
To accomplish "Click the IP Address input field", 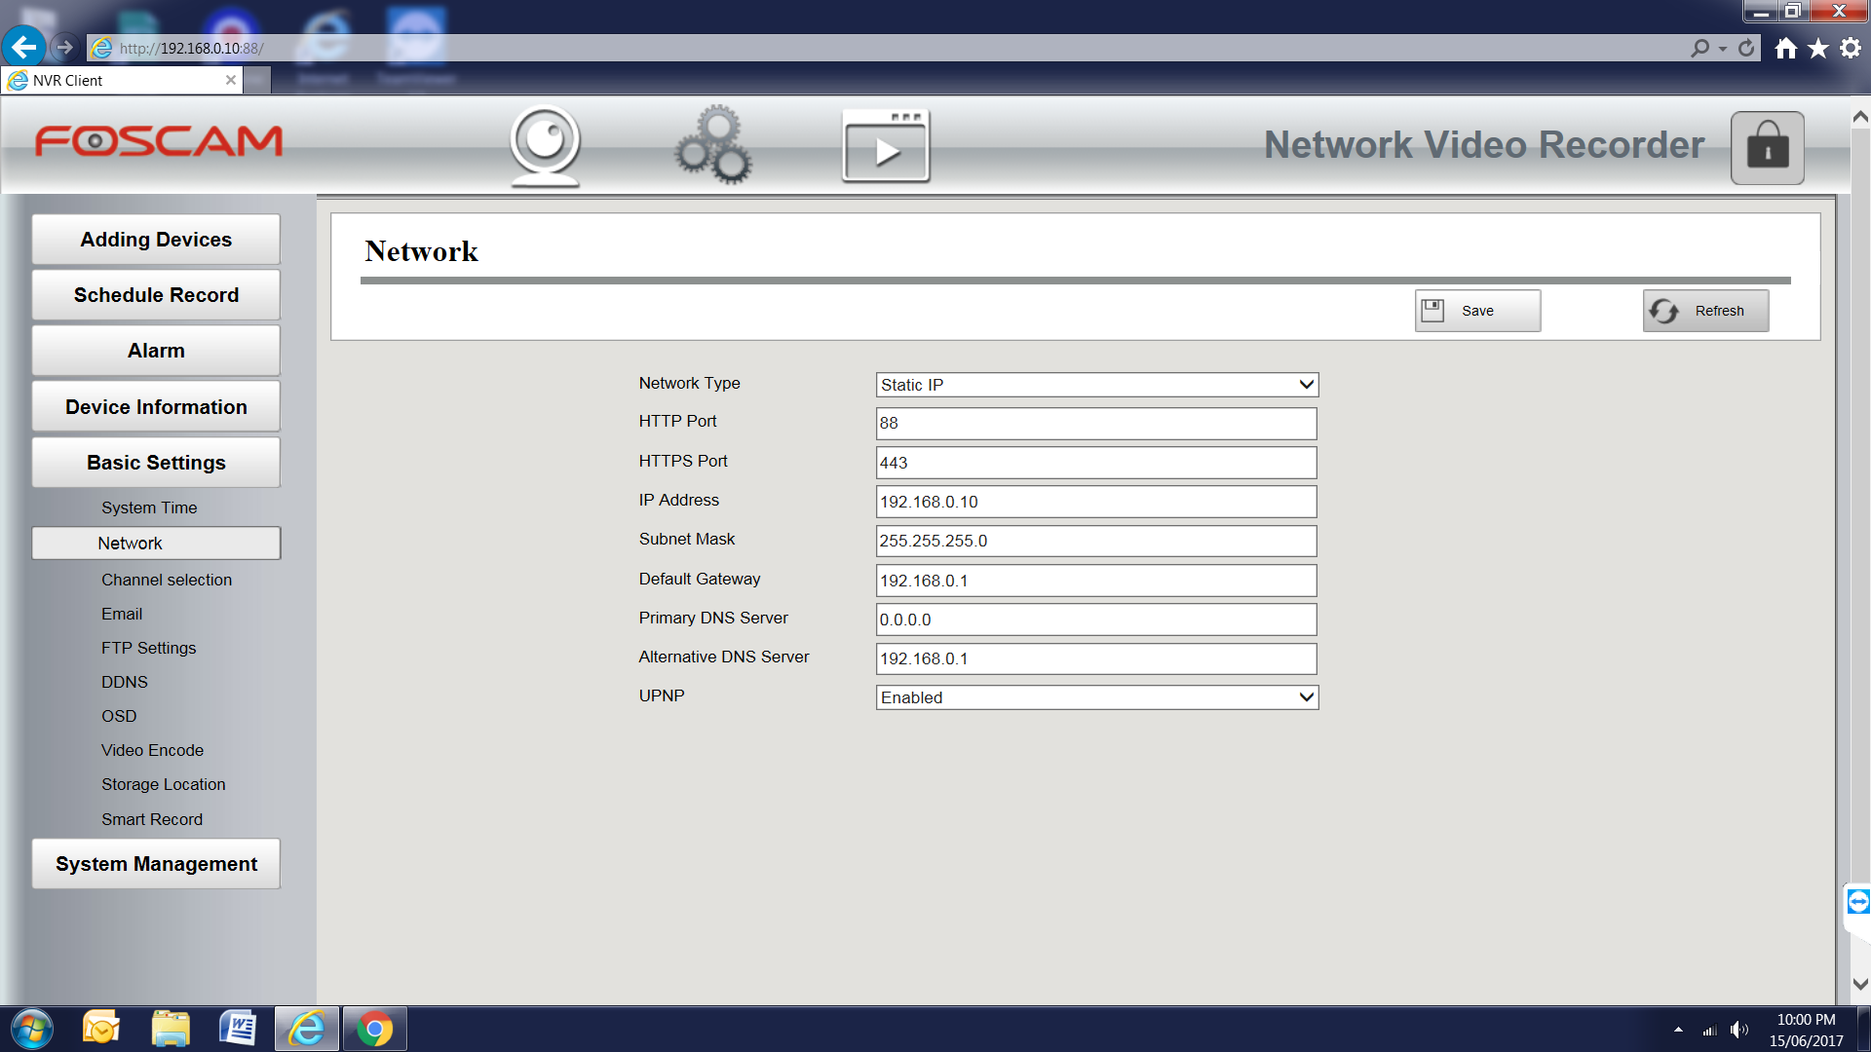I will (1096, 502).
